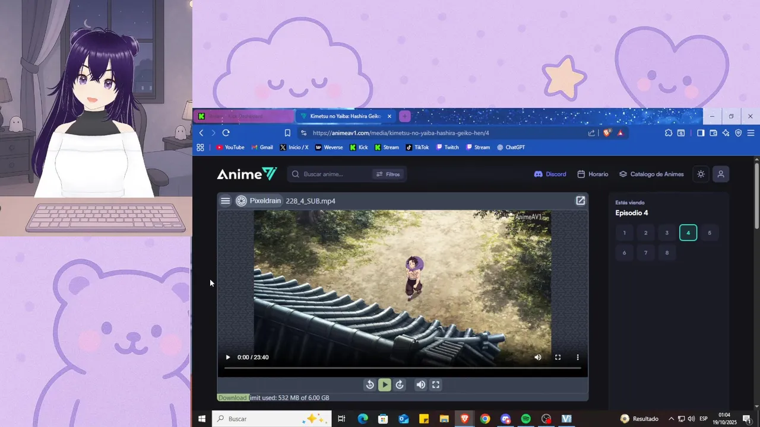This screenshot has height=427, width=760.
Task: Reload the current page
Action: [x=226, y=133]
